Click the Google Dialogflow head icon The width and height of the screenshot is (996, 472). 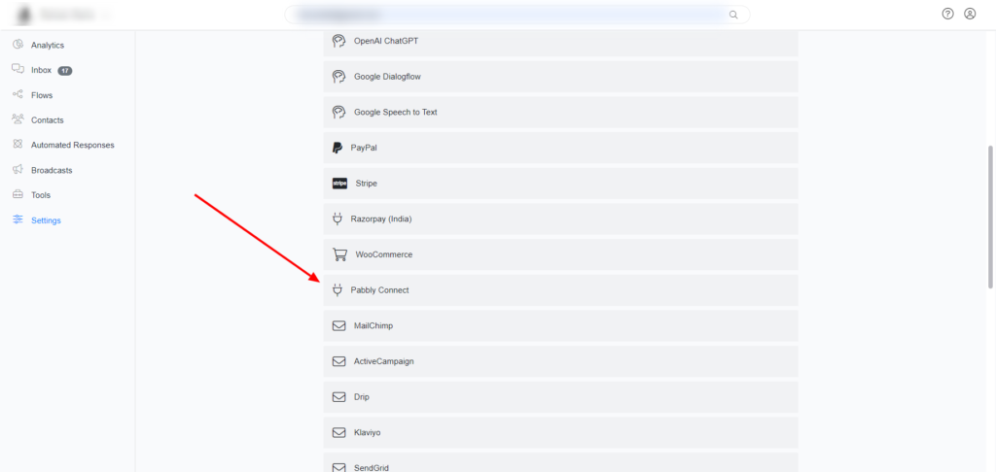[x=338, y=76]
